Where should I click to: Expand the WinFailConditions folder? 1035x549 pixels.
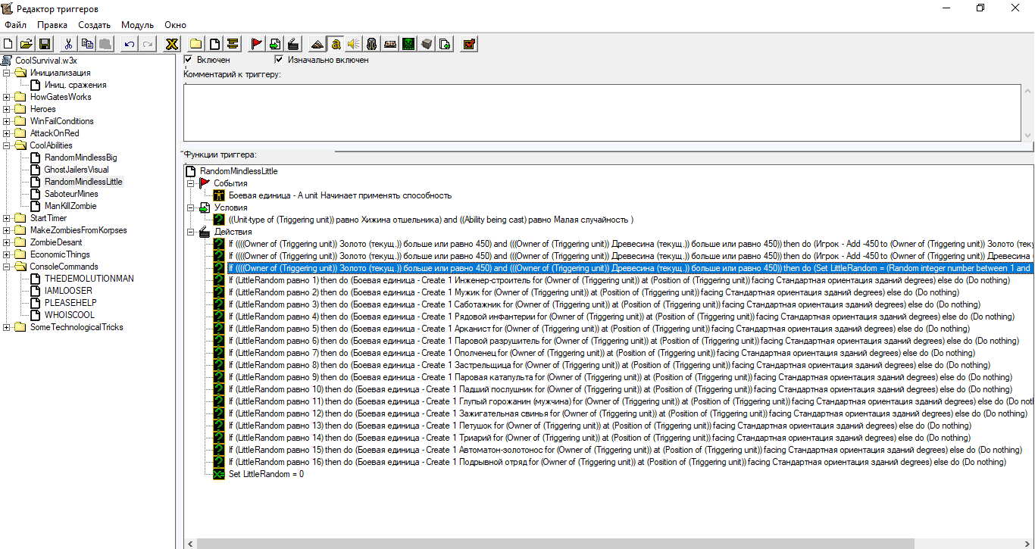click(x=7, y=121)
